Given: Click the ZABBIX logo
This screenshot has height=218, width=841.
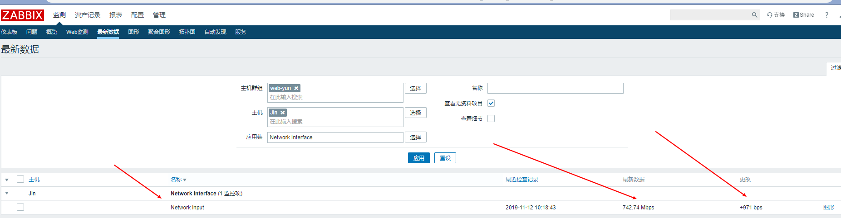Looking at the screenshot, I should tap(22, 15).
